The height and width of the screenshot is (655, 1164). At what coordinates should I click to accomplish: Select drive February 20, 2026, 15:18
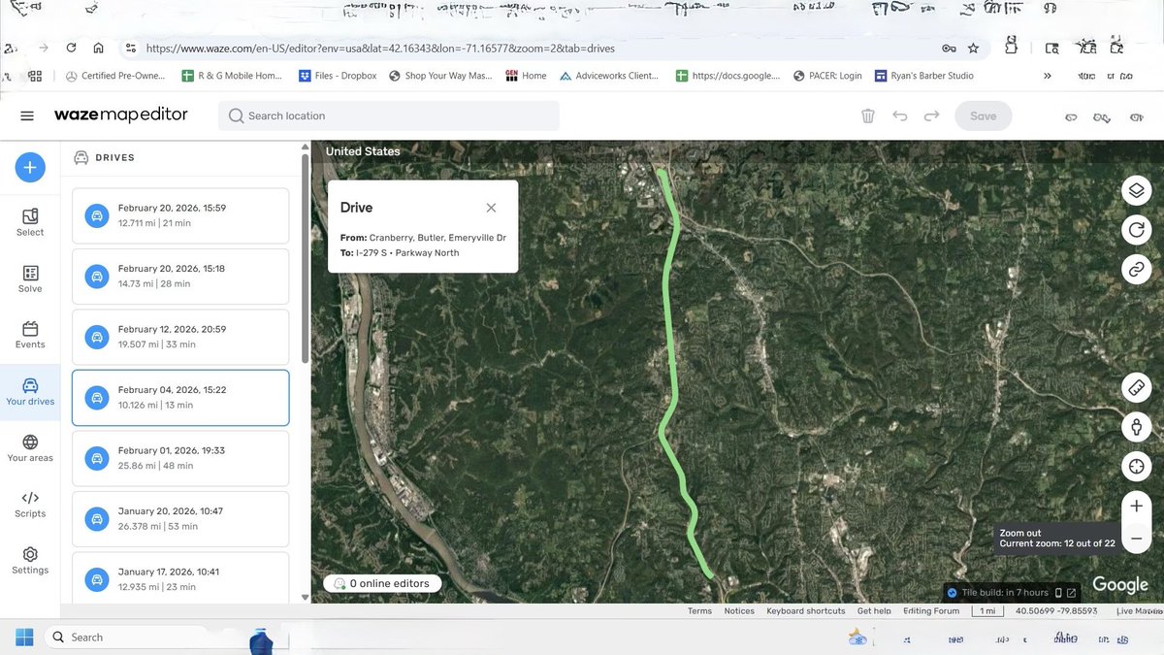click(x=180, y=277)
